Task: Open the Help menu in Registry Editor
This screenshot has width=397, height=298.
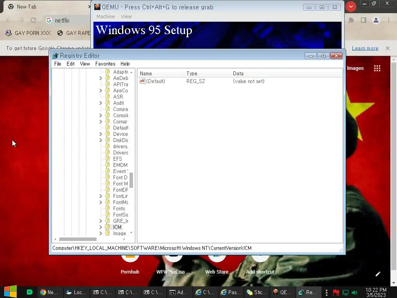Action: tap(125, 64)
